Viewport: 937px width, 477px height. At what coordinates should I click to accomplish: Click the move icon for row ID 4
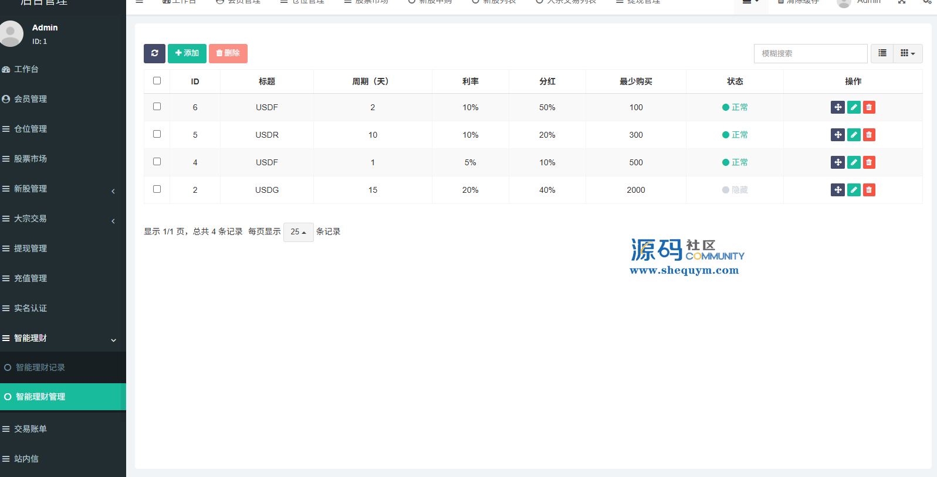(838, 162)
